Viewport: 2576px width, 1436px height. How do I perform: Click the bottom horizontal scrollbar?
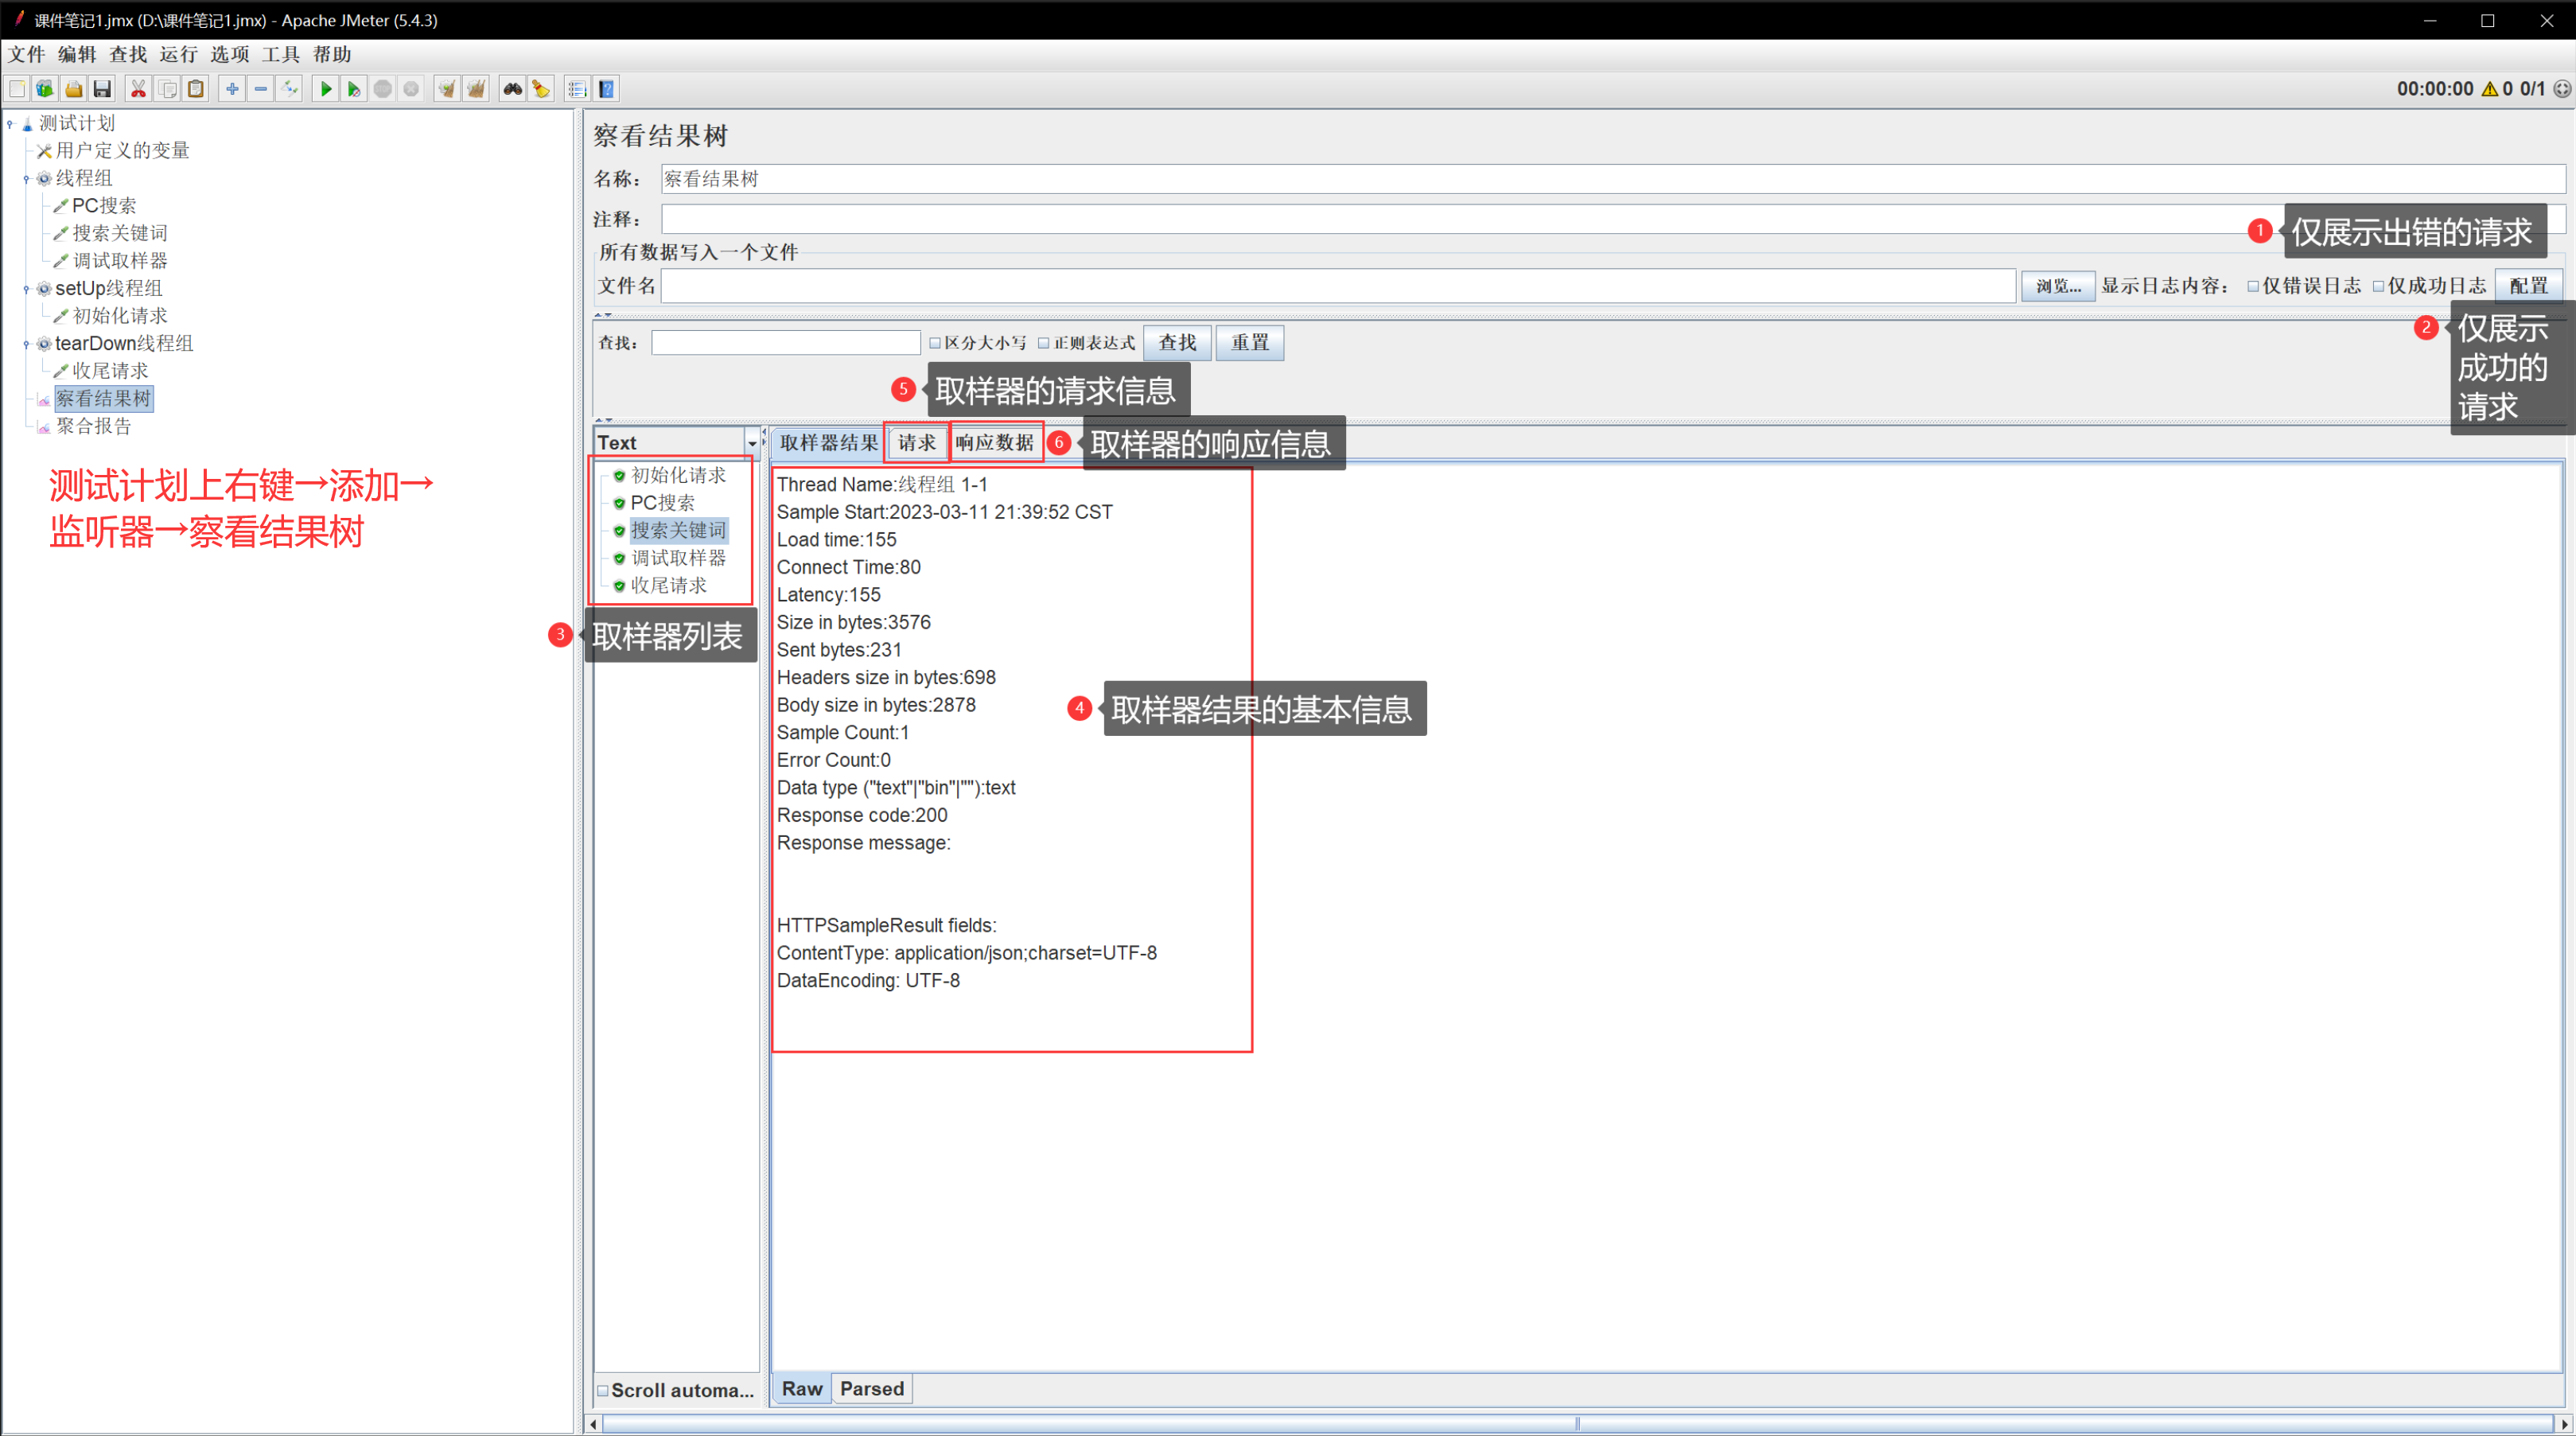[1576, 1423]
